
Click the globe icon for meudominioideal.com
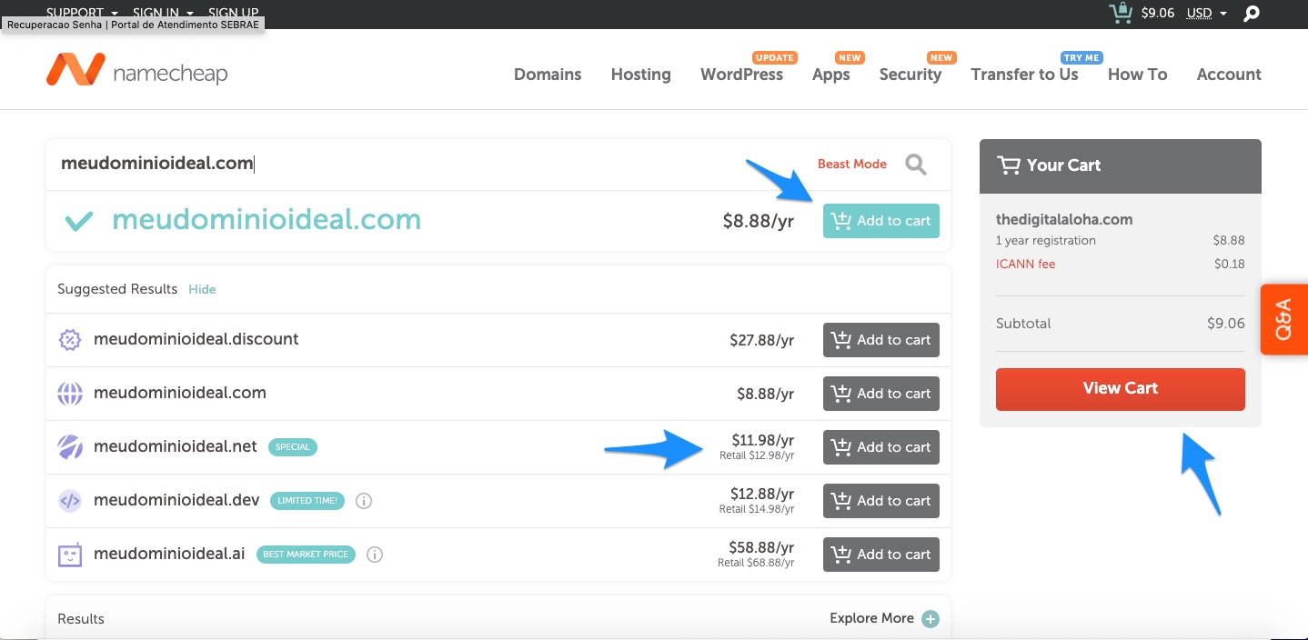coord(70,394)
